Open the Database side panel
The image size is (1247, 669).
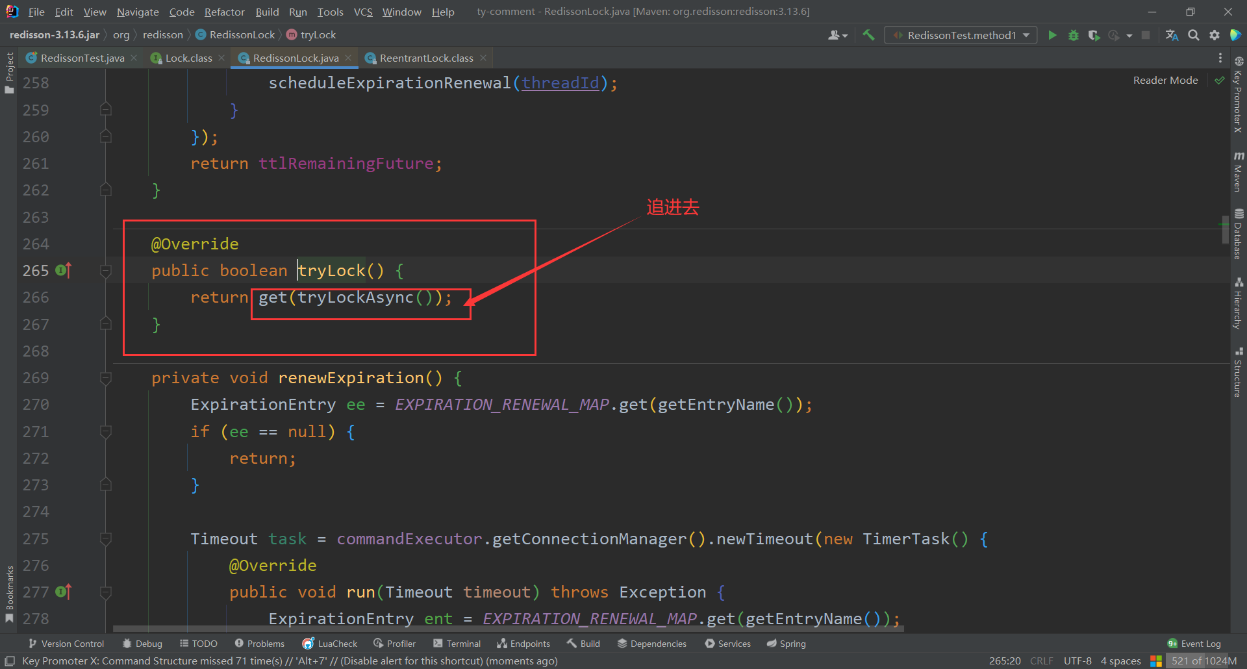pos(1239,234)
